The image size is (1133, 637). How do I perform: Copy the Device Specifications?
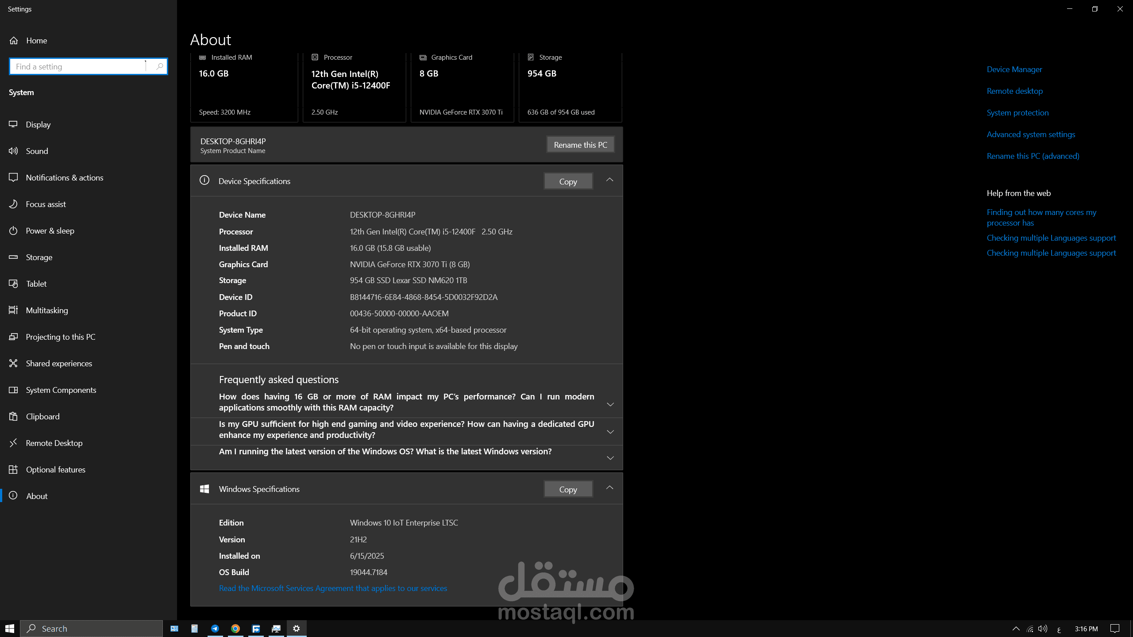pos(568,181)
